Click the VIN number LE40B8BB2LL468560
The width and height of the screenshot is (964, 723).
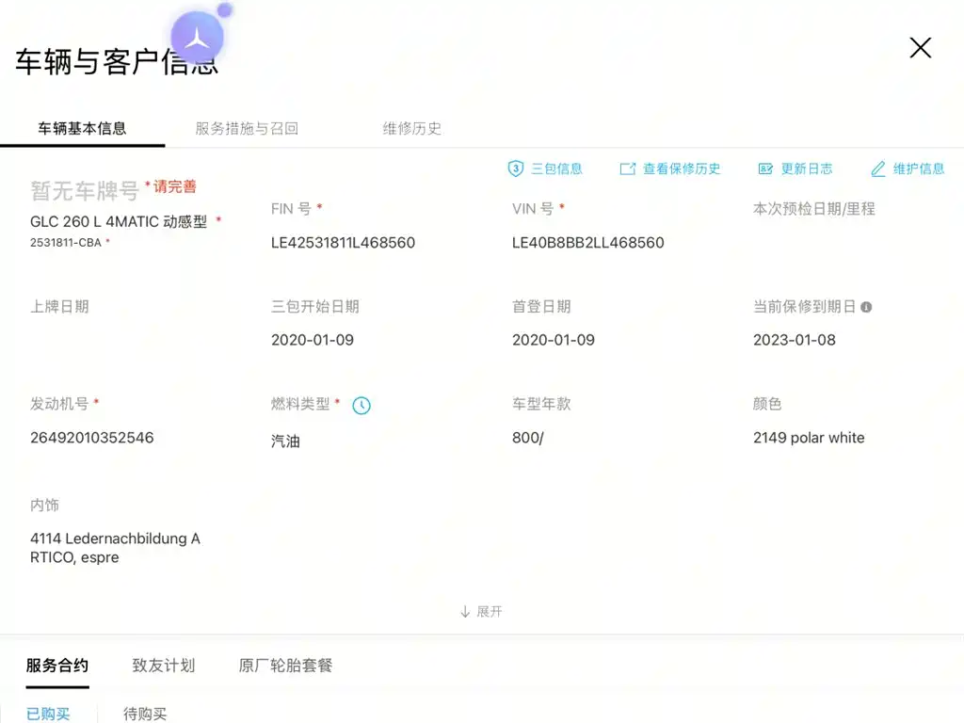[x=587, y=243]
